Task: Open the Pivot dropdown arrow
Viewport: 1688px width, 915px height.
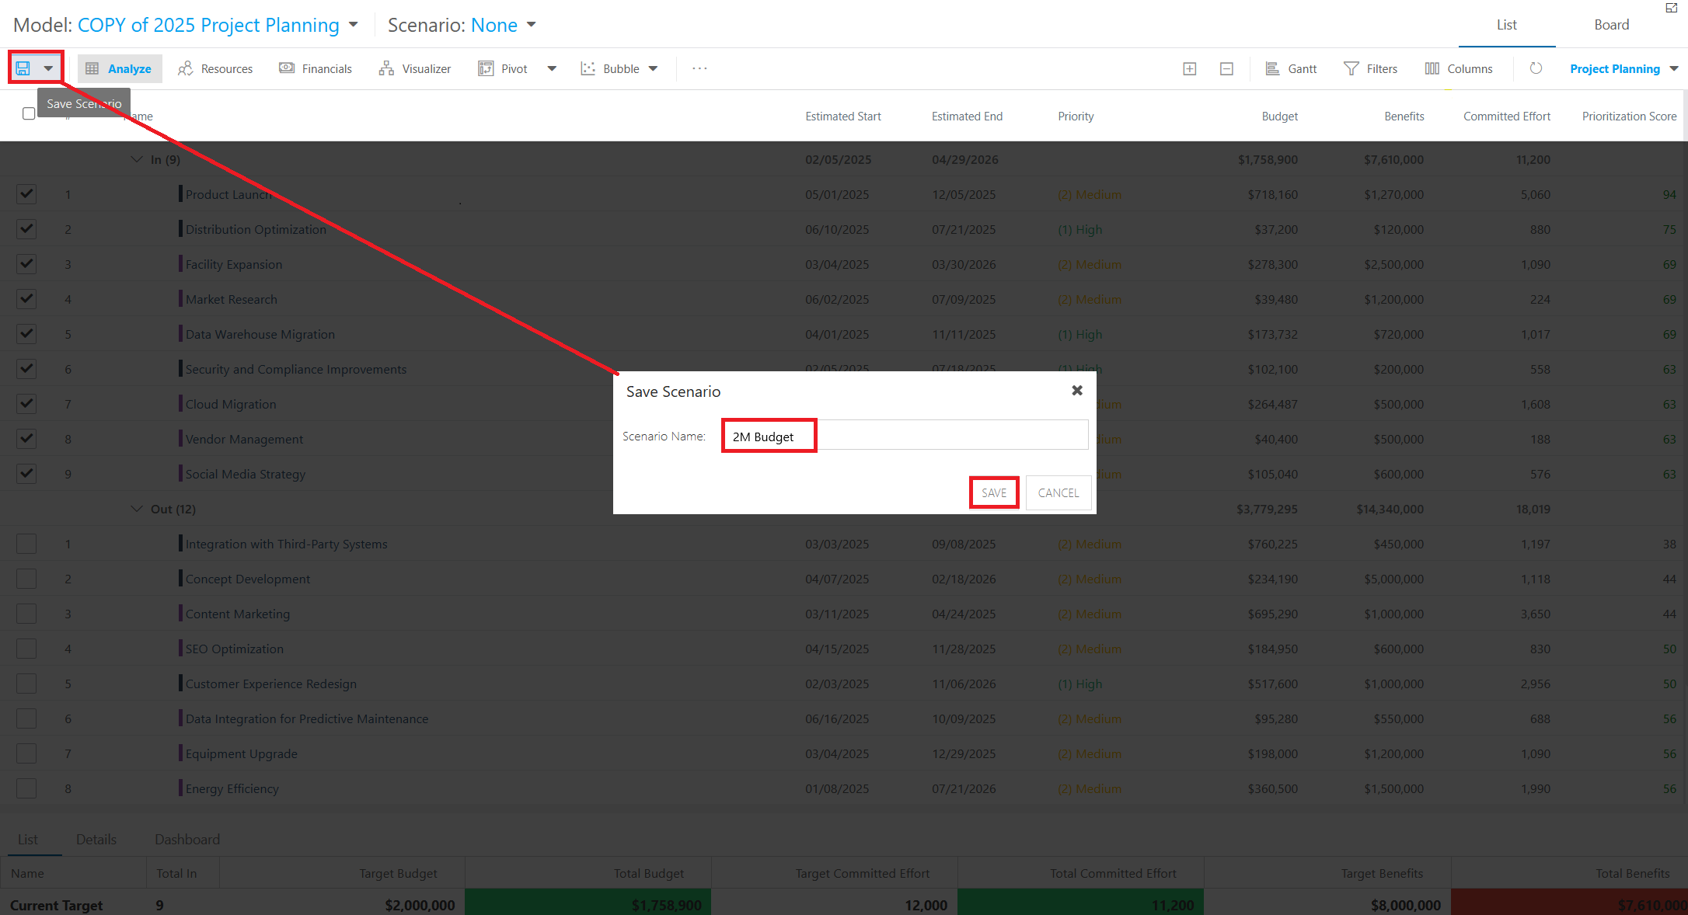Action: [x=552, y=68]
